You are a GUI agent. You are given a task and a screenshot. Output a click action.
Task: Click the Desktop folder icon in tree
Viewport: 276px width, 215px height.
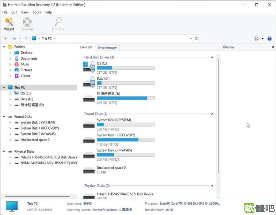[17, 53]
